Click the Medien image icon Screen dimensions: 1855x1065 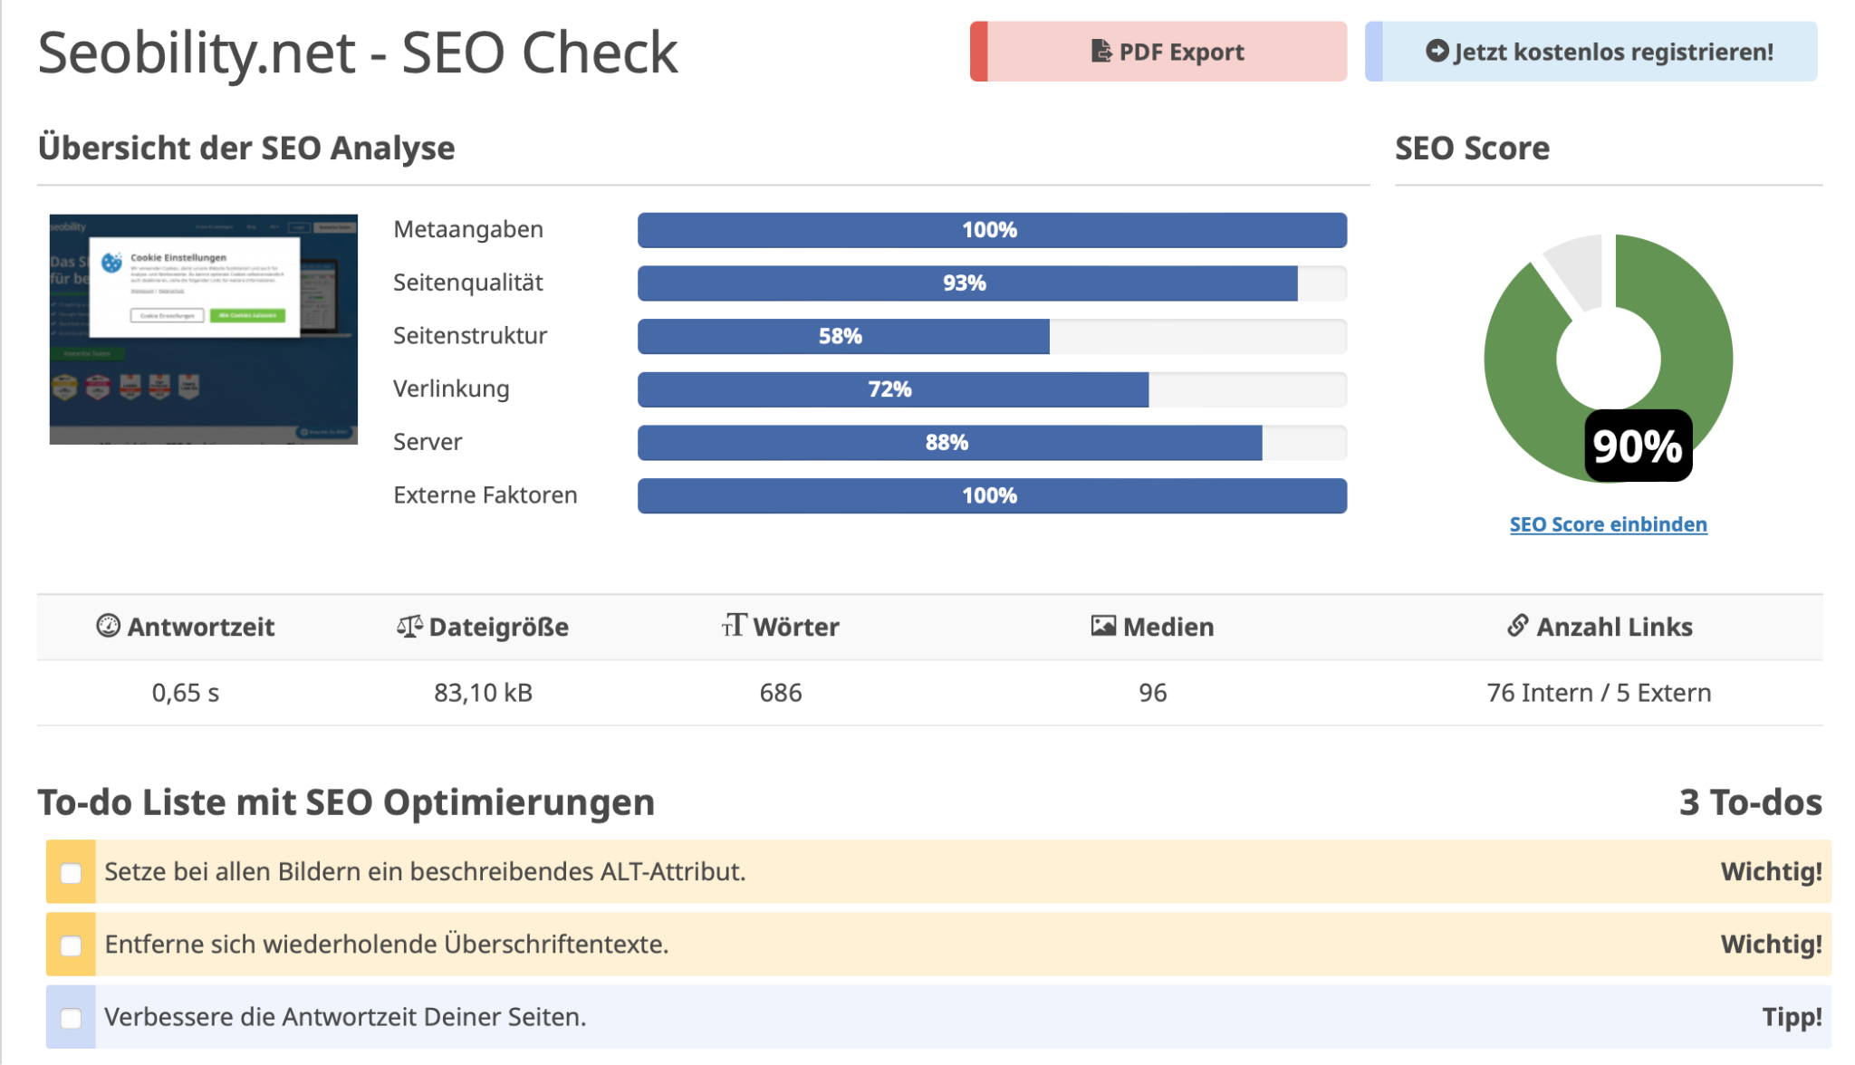click(x=1103, y=626)
